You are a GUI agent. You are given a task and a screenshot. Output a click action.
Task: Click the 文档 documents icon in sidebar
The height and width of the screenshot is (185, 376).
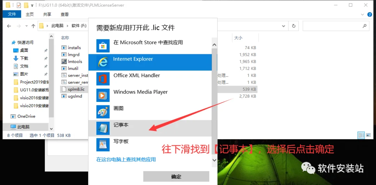16,66
